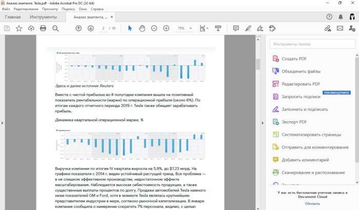Click the Save file icon
The height and width of the screenshot is (210, 359).
coord(7,28)
